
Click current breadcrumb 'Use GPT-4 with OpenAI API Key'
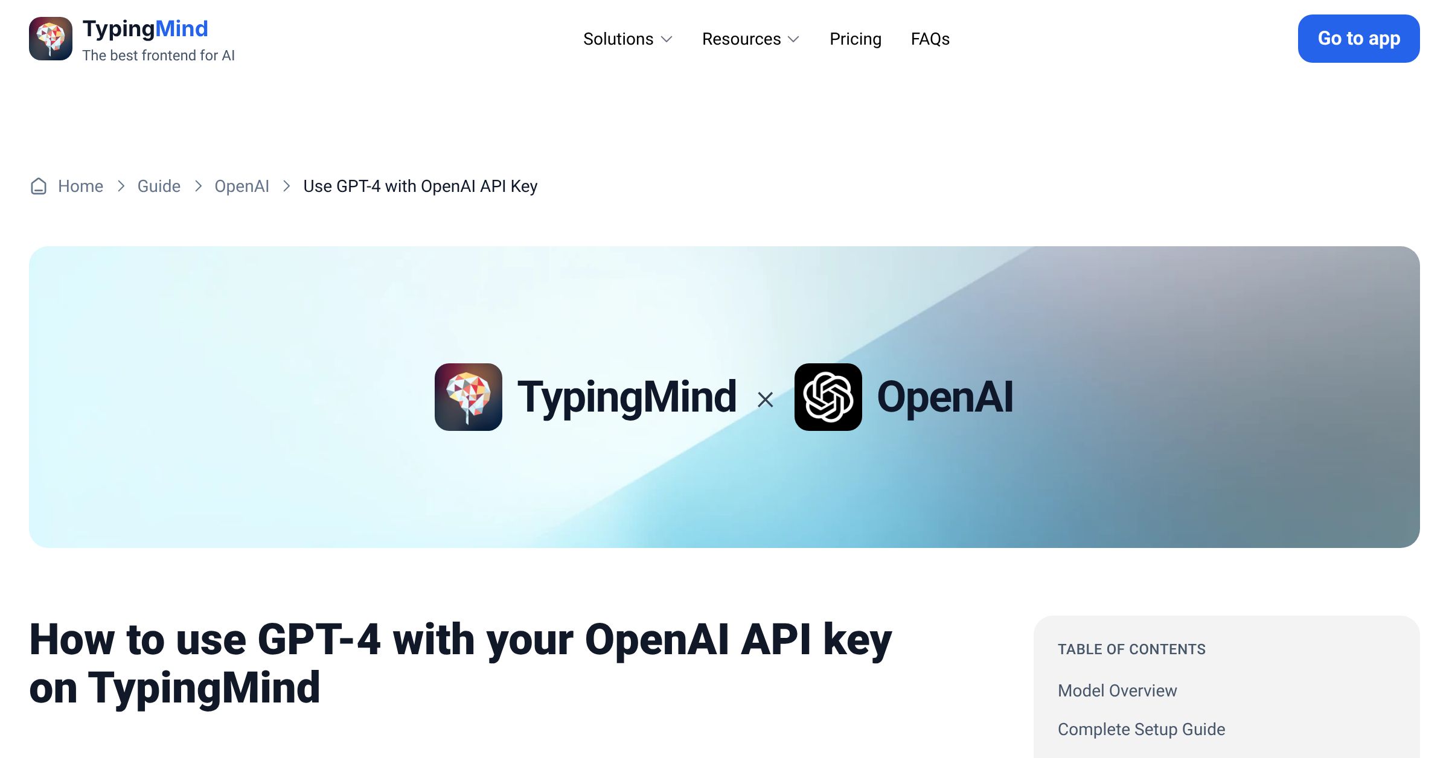pyautogui.click(x=420, y=186)
